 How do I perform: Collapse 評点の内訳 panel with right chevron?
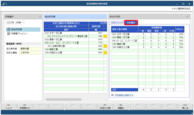pyautogui.click(x=187, y=17)
